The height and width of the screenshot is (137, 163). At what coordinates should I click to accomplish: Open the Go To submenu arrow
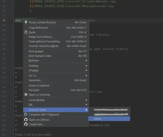click(x=86, y=76)
